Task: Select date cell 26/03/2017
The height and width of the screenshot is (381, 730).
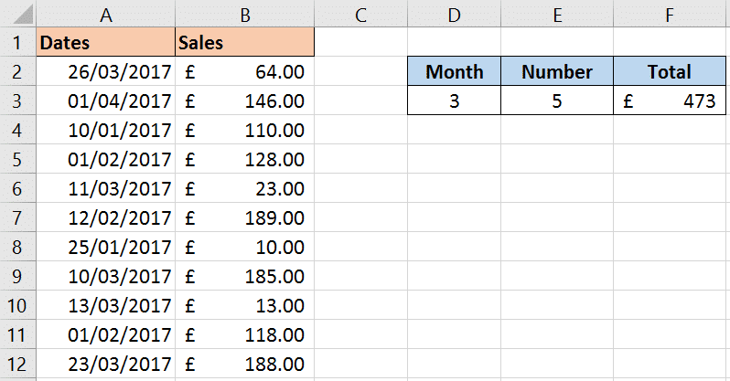Action: click(106, 71)
